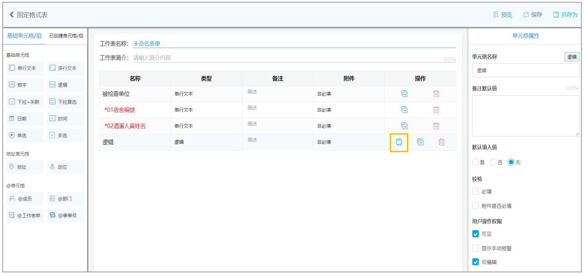The width and height of the screenshot is (585, 276).
Task: Click the 工作表简介 input field
Action: point(287,58)
